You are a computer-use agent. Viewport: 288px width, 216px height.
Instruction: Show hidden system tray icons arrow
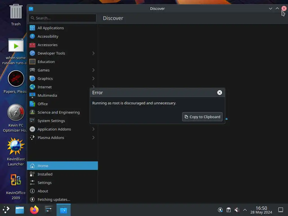coord(245,210)
